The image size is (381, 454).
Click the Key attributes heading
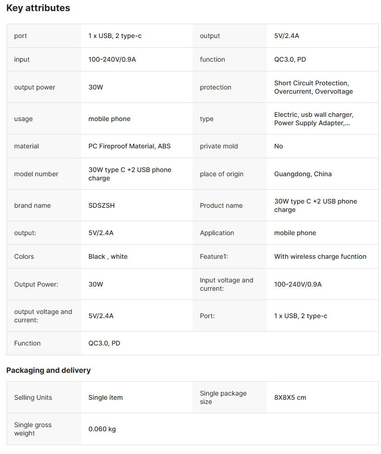click(38, 8)
